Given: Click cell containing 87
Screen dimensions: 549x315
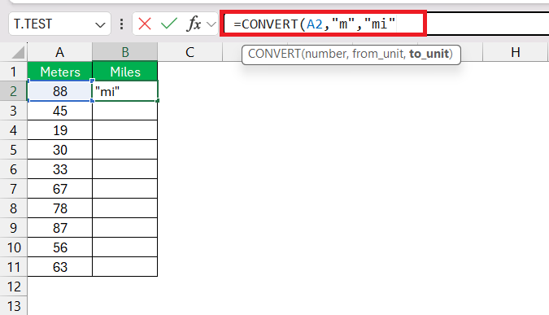Looking at the screenshot, I should click(x=60, y=228).
